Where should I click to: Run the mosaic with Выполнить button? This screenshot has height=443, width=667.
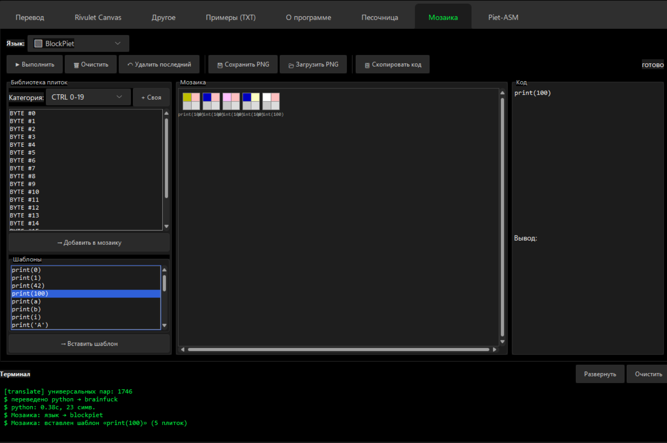pos(34,65)
